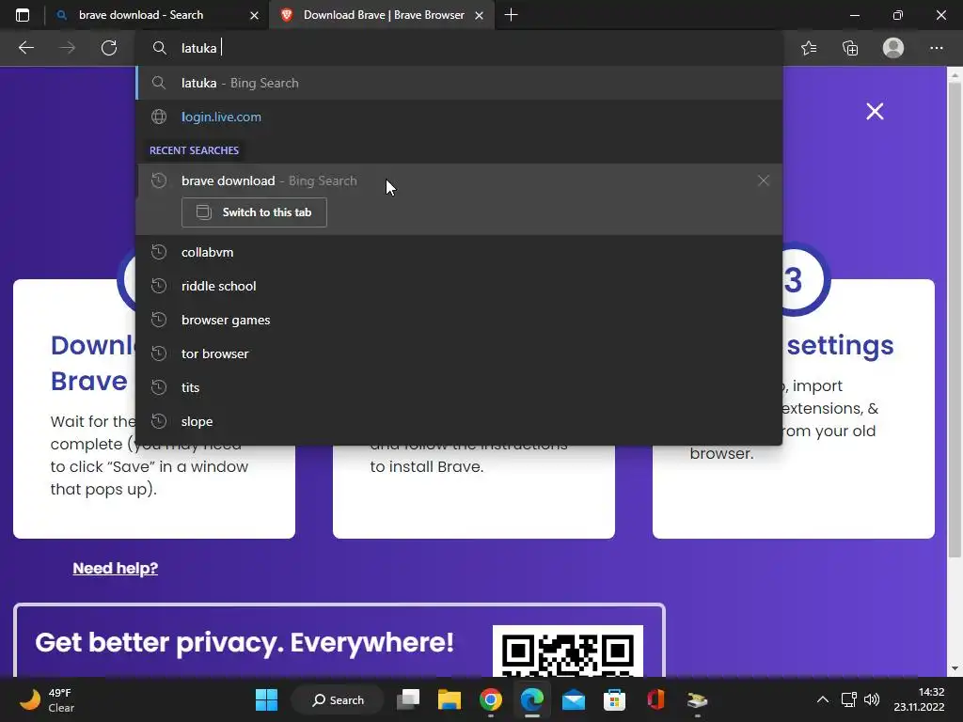
Task: Add a new tab with plus button
Action: [511, 15]
